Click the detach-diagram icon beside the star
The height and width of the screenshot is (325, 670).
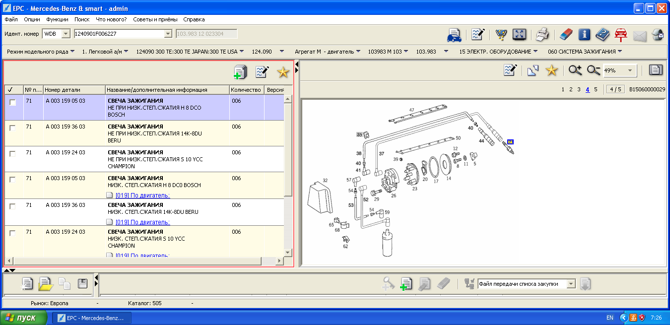[x=533, y=70]
